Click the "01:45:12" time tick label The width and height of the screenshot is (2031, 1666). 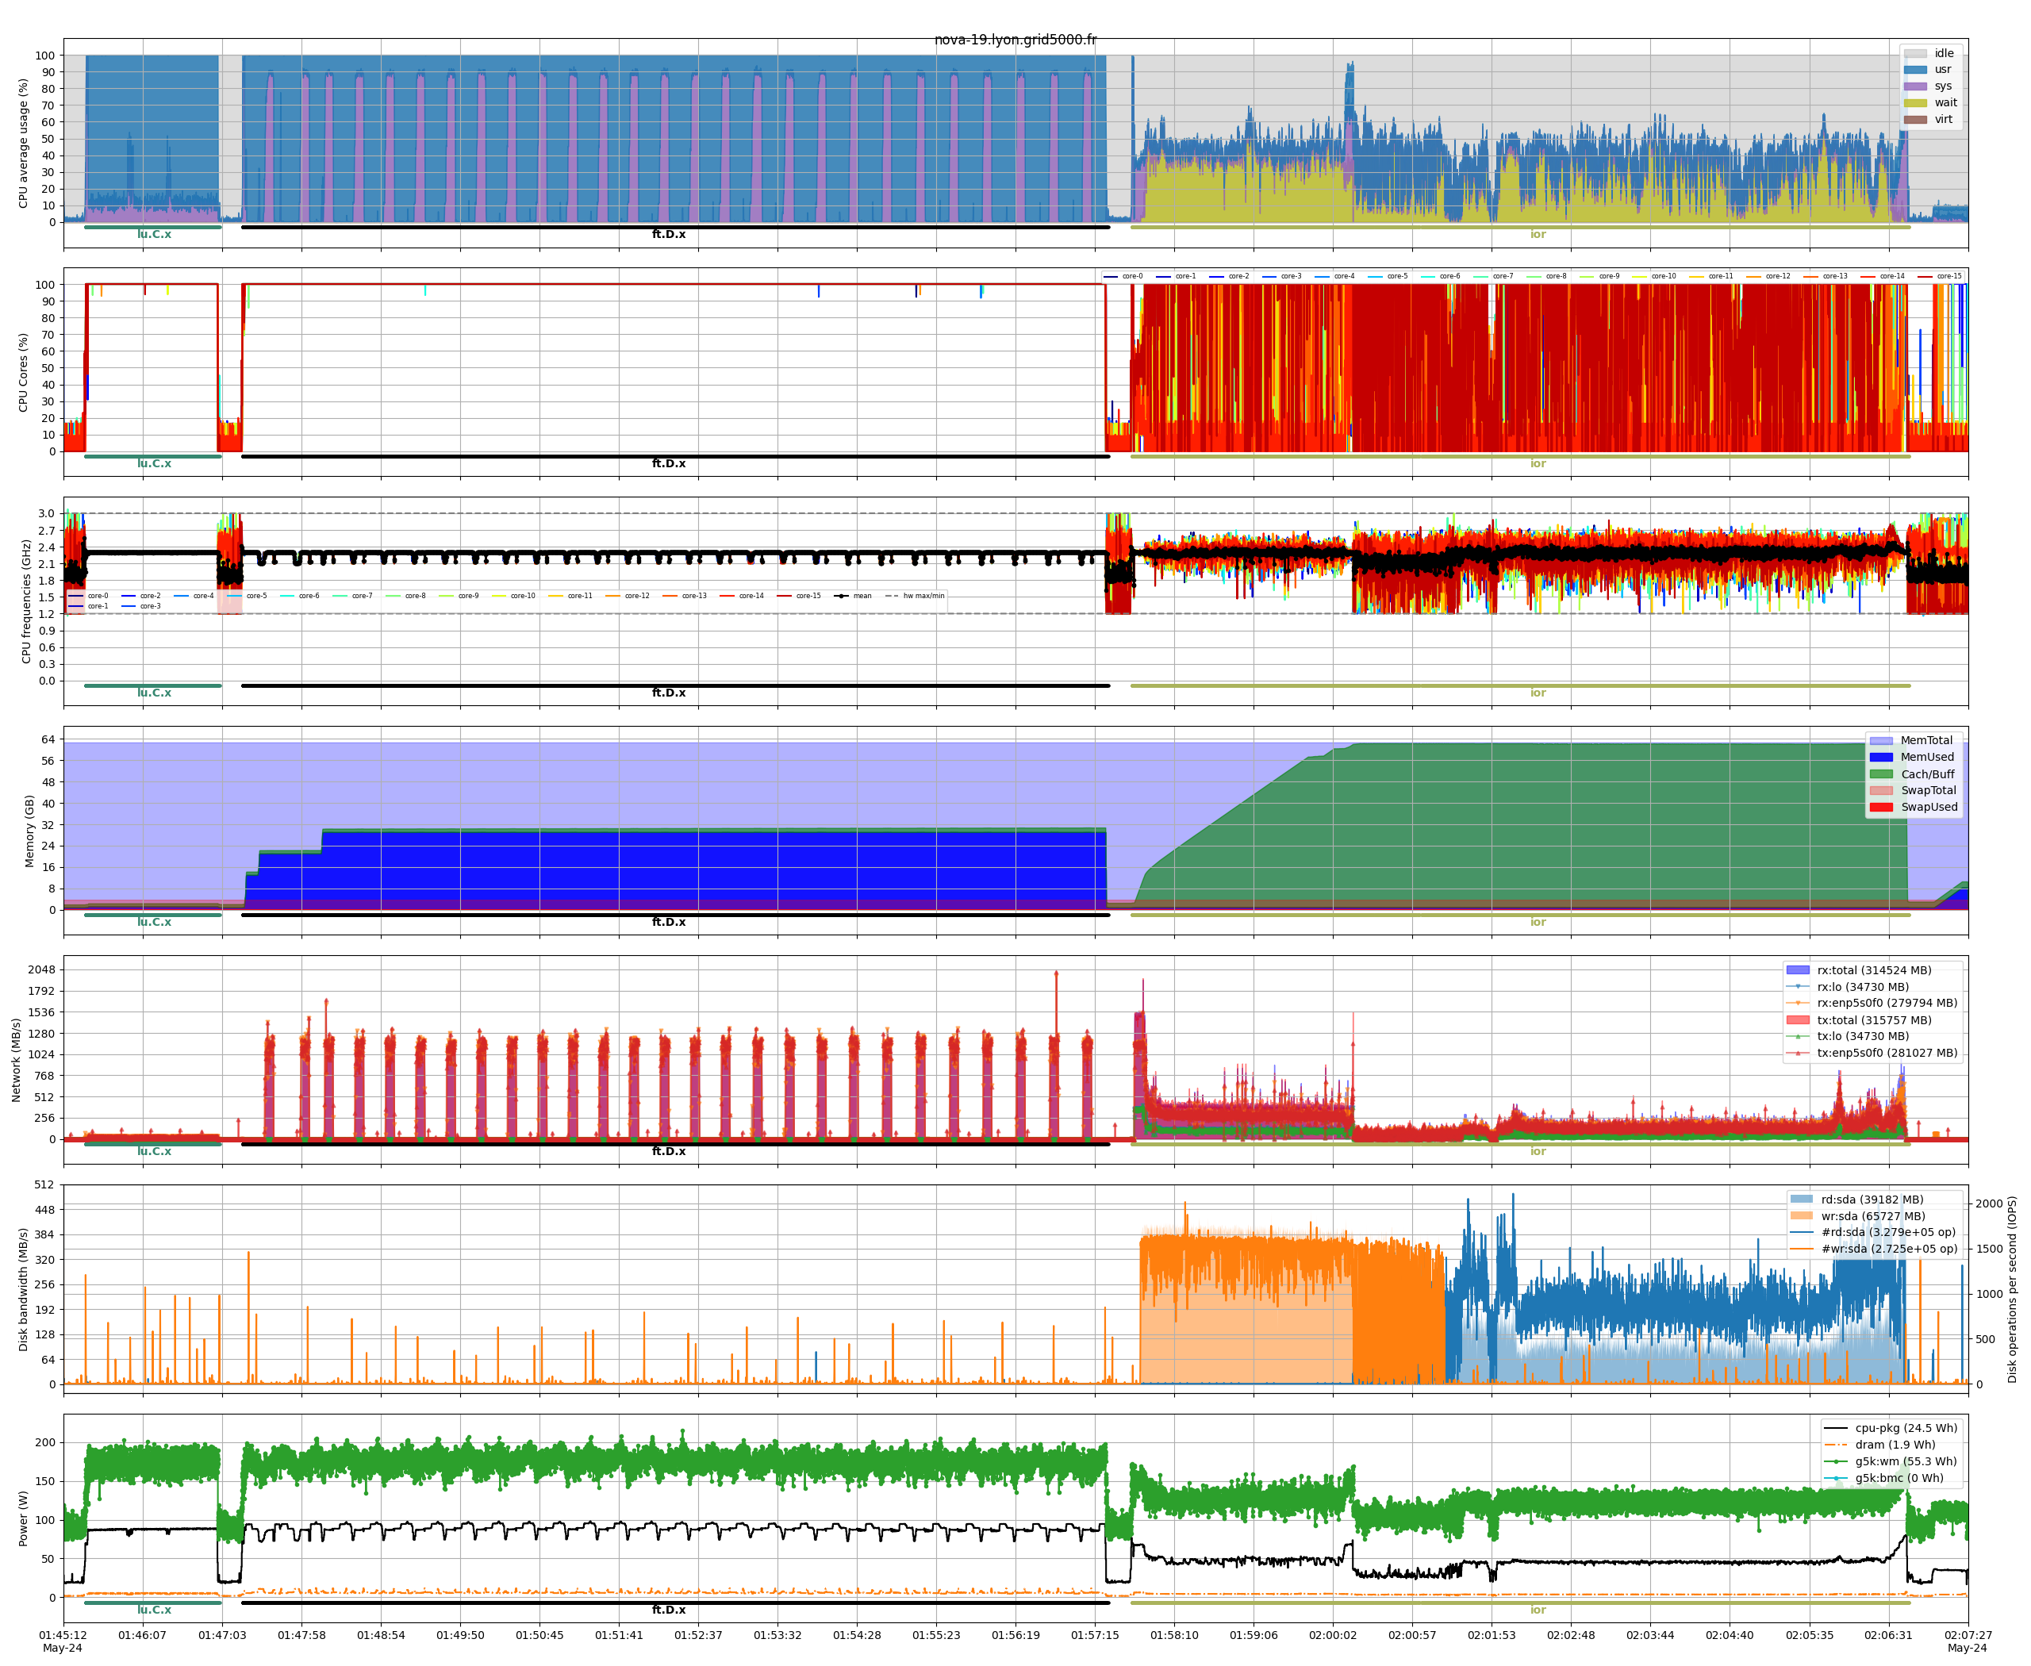[63, 1635]
